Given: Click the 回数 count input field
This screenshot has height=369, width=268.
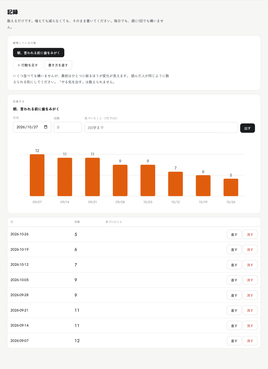Looking at the screenshot, I should pos(68,127).
